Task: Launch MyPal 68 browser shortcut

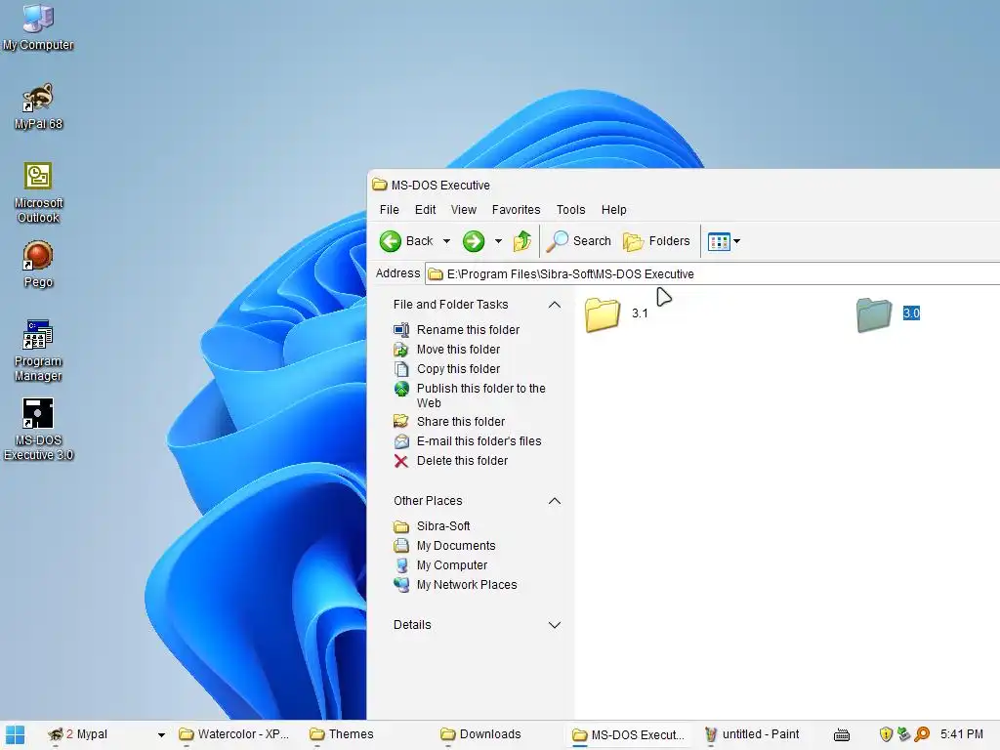Action: tap(38, 105)
